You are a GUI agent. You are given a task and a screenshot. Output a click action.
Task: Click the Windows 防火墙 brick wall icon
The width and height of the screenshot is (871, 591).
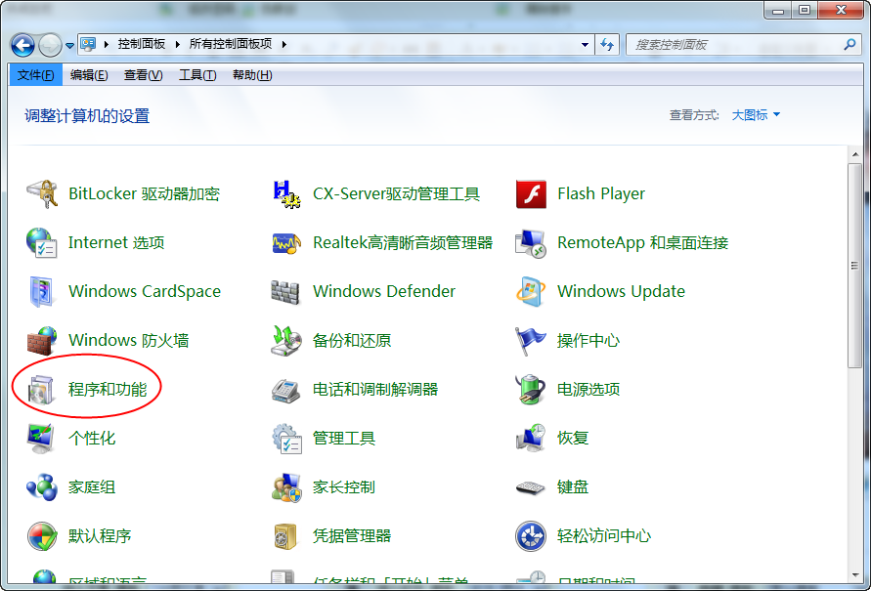tap(42, 340)
